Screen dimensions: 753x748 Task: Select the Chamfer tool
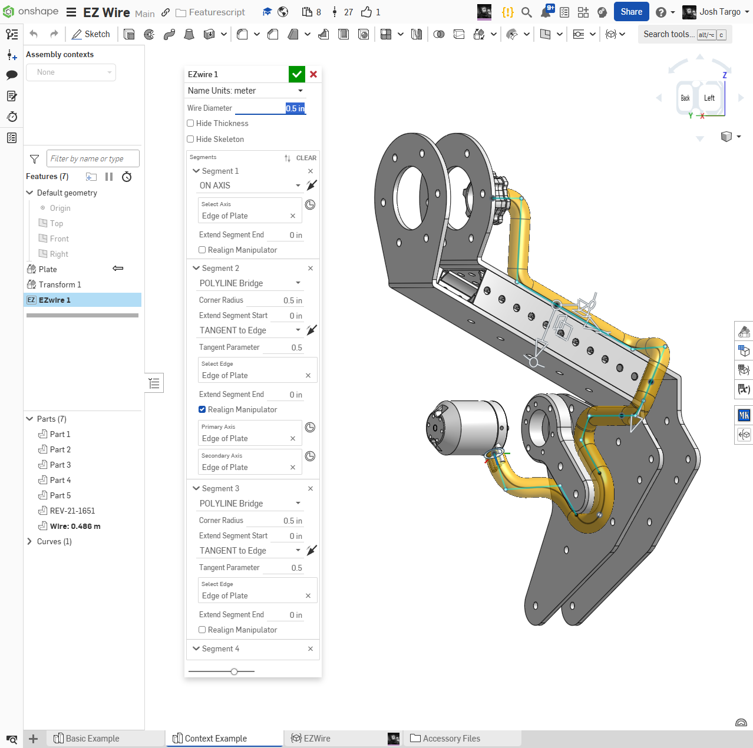273,34
